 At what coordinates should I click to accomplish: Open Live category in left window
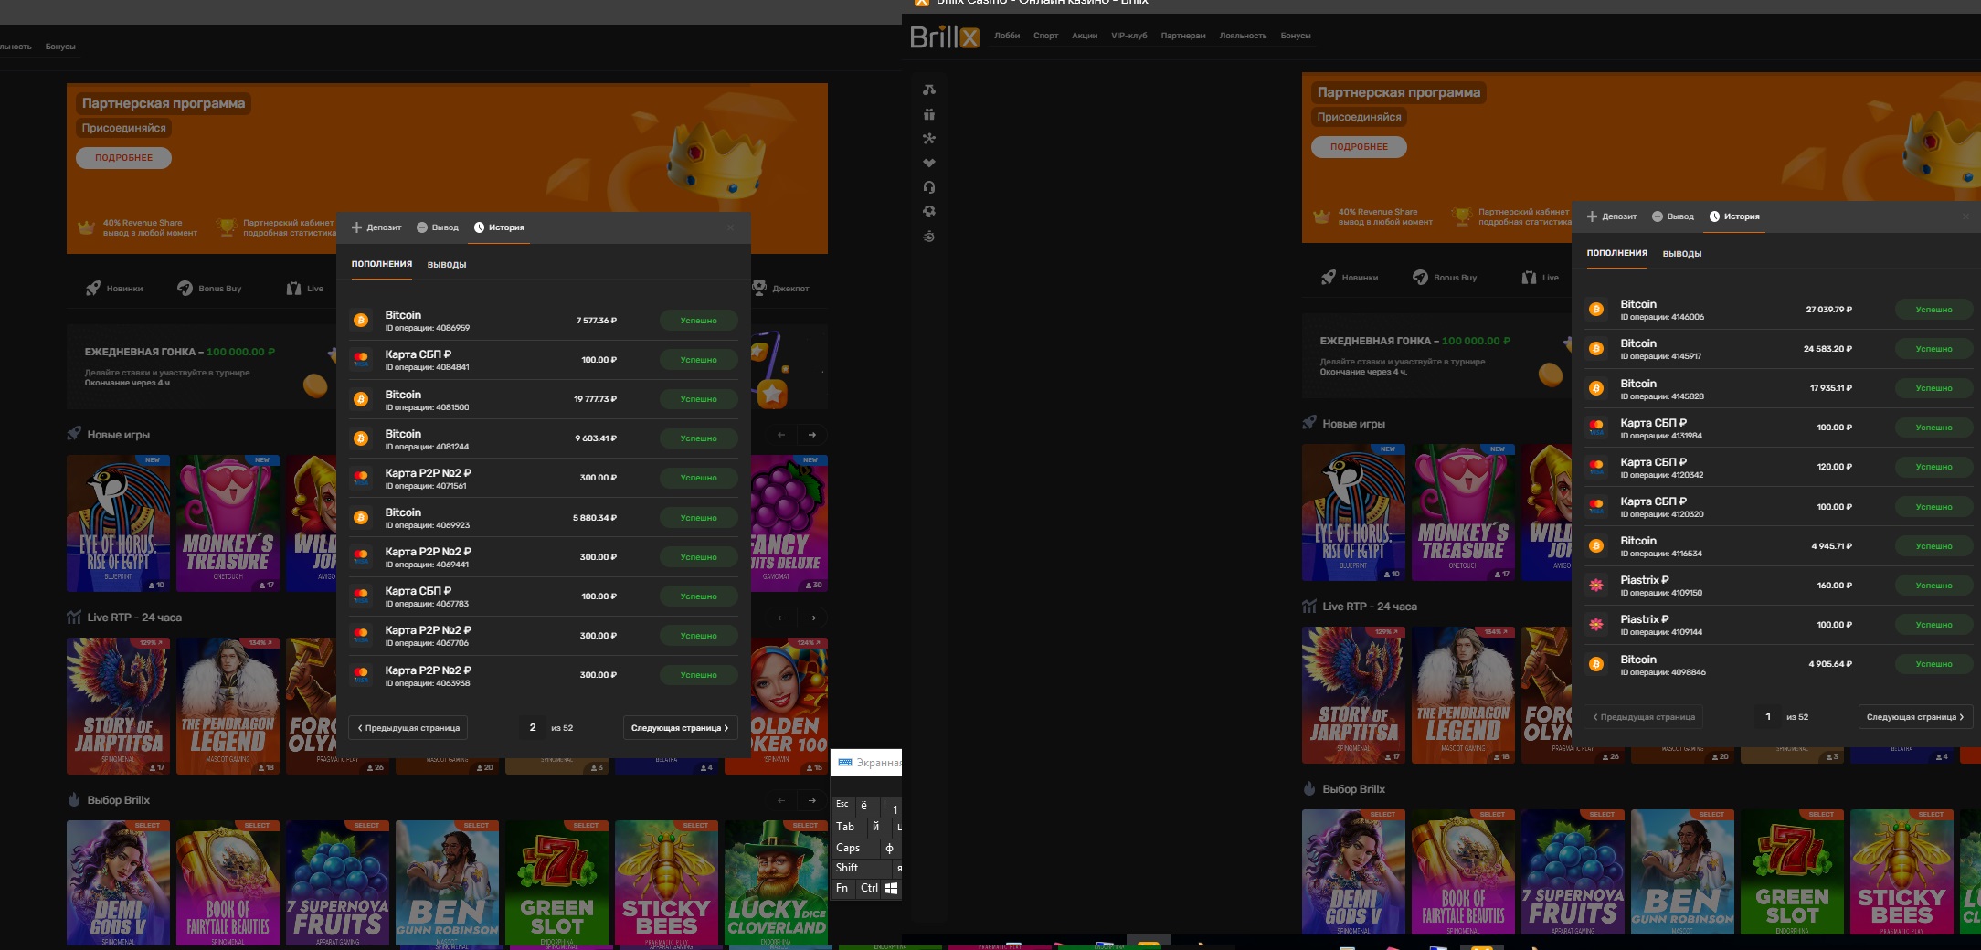click(305, 289)
